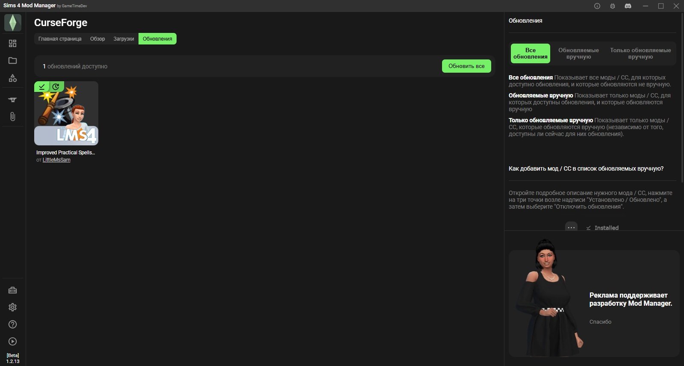The width and height of the screenshot is (684, 366).
Task: Open the folder icon in sidebar
Action: tap(13, 61)
